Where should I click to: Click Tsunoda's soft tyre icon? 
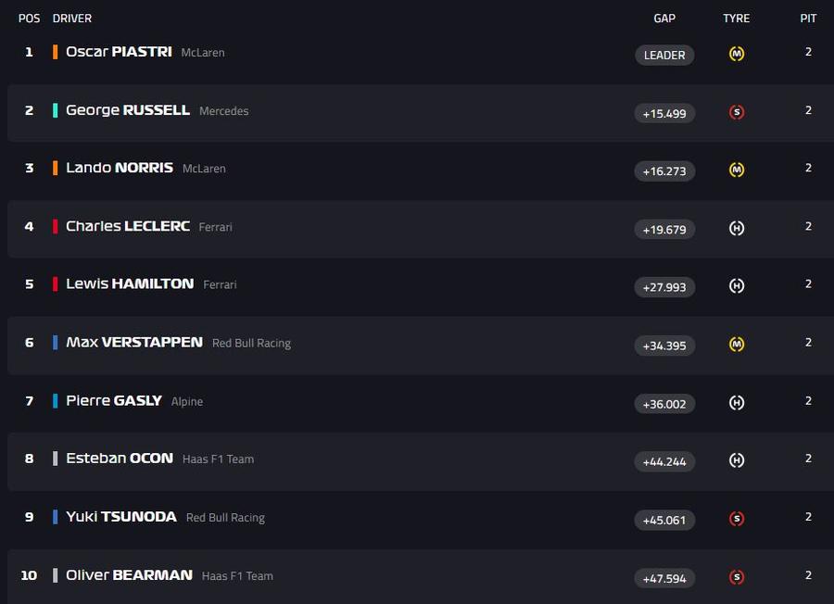point(736,519)
